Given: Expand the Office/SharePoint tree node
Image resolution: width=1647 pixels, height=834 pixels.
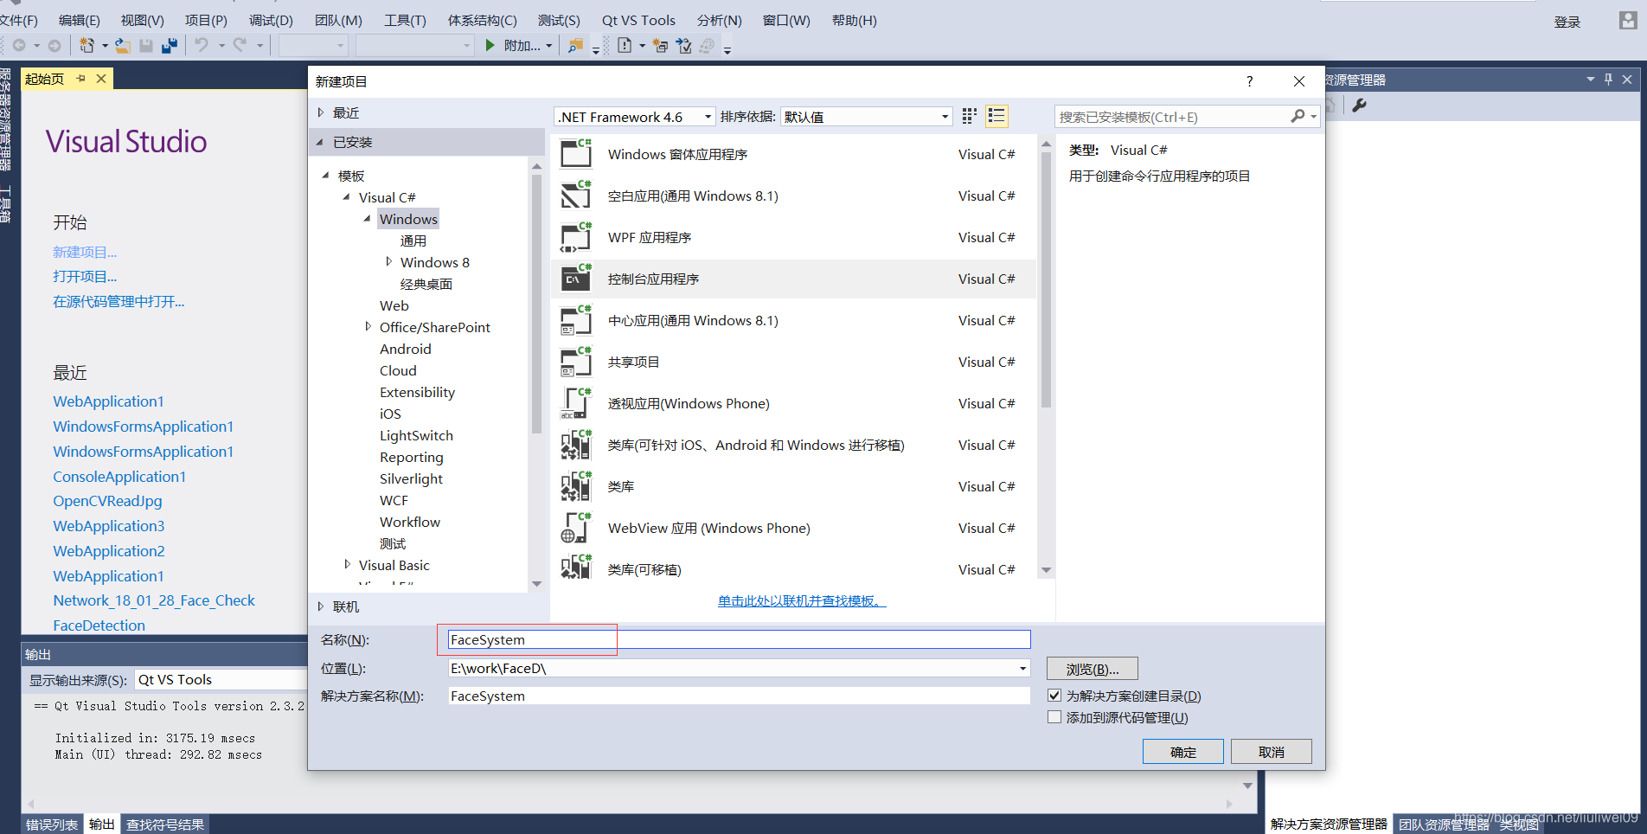Looking at the screenshot, I should 368,326.
